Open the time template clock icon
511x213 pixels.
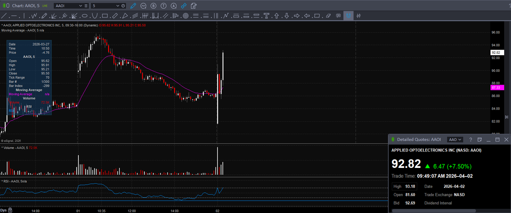123,6
